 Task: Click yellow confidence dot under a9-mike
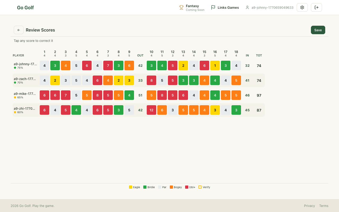15,97
